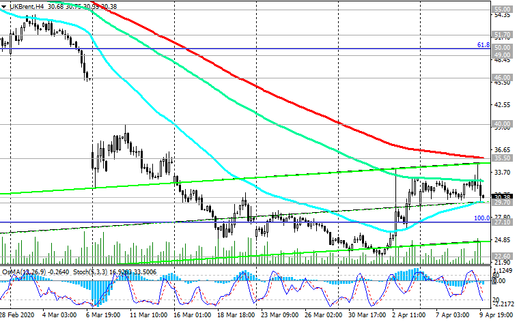This screenshot has width=517, height=322.
Task: Click the 49.00 price level label
Action: click(x=502, y=55)
